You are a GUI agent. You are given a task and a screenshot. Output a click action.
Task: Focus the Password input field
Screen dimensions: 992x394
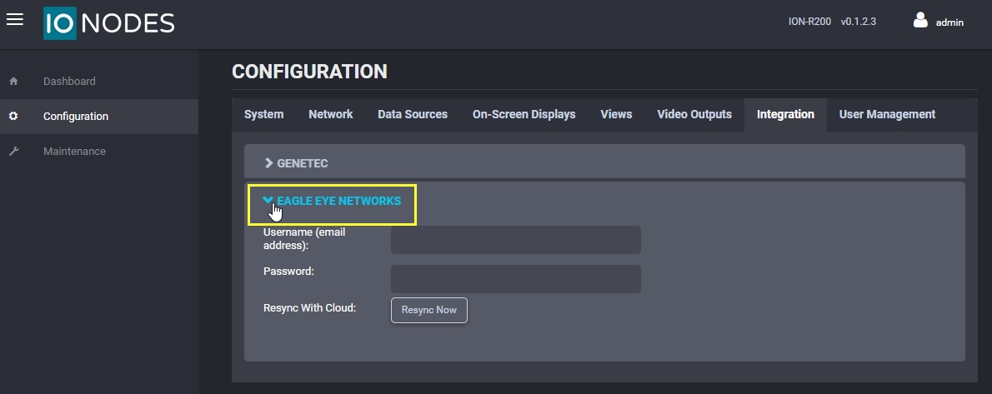tap(515, 279)
